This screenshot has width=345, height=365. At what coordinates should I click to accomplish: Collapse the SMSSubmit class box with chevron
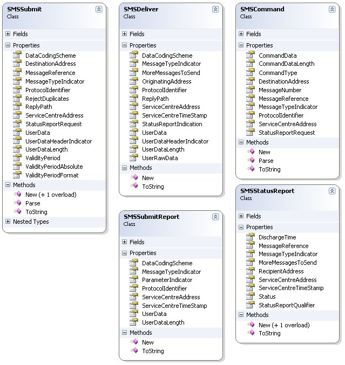99,9
